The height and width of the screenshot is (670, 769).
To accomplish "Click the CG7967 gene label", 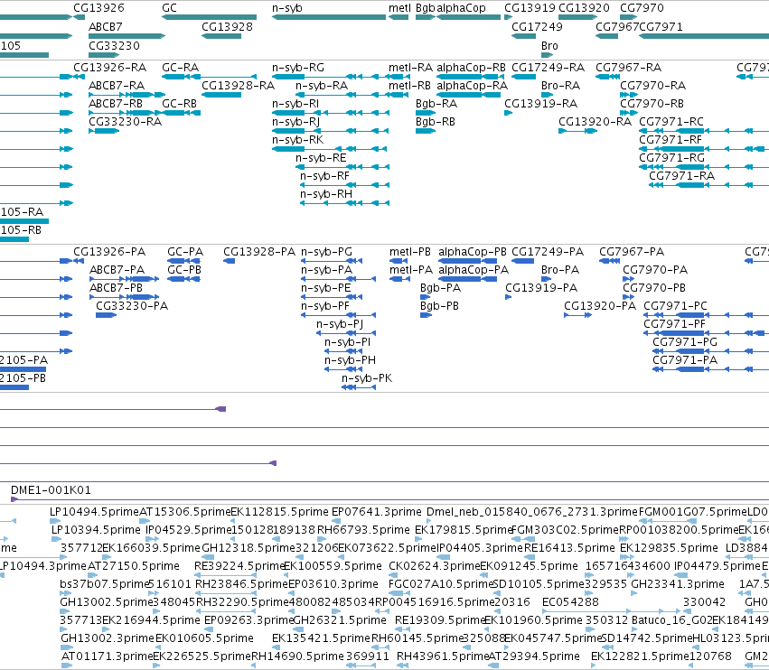I will pos(617,26).
